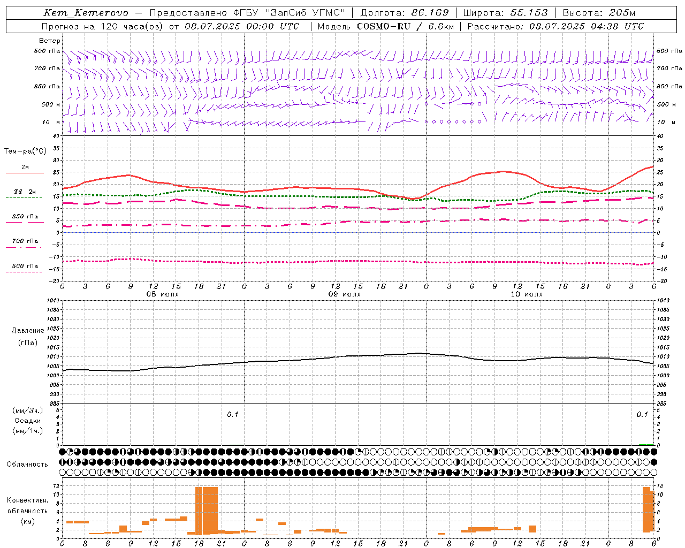Click the Осадки panel label

point(28,421)
